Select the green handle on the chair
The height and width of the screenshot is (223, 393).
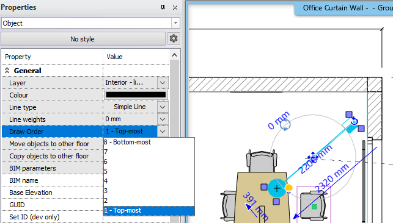(314, 207)
